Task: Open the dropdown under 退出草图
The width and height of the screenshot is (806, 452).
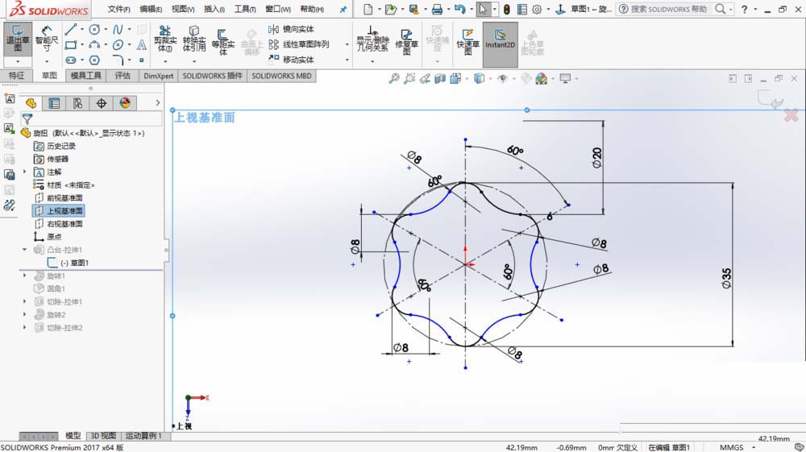Action: [18, 61]
